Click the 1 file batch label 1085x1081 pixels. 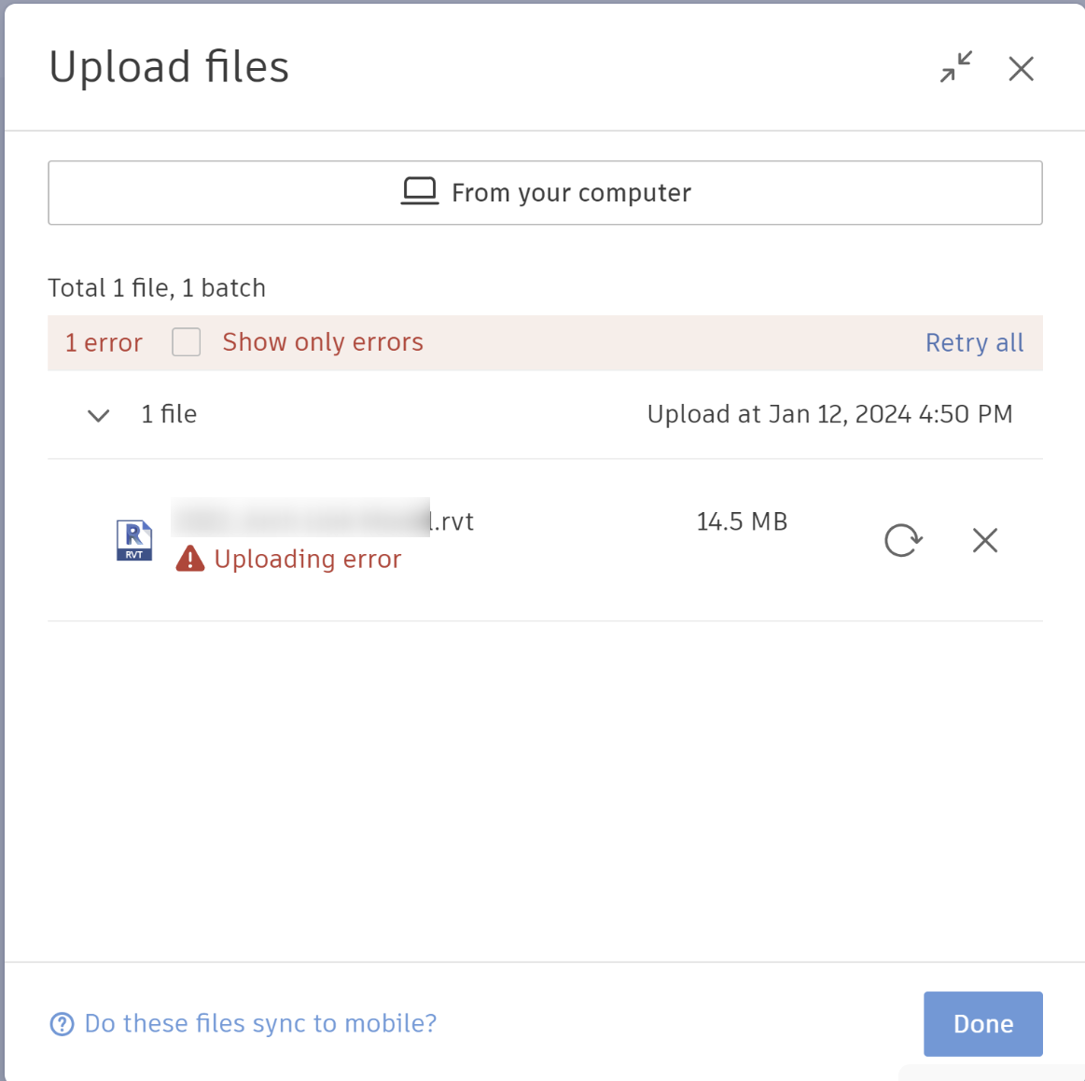(169, 414)
